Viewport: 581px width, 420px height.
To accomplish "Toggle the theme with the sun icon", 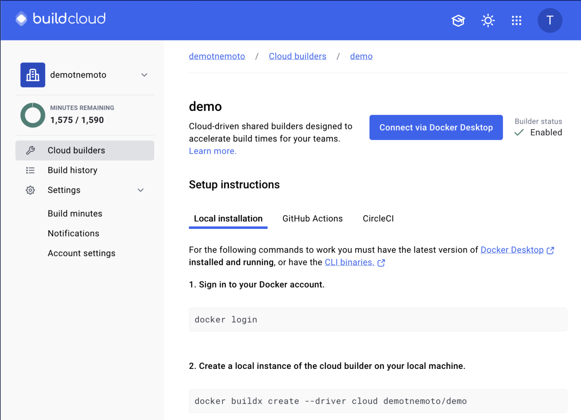I will coord(488,20).
